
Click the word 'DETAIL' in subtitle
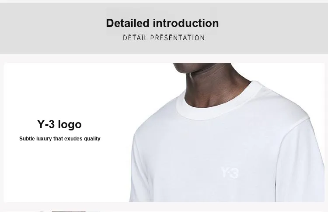click(135, 38)
